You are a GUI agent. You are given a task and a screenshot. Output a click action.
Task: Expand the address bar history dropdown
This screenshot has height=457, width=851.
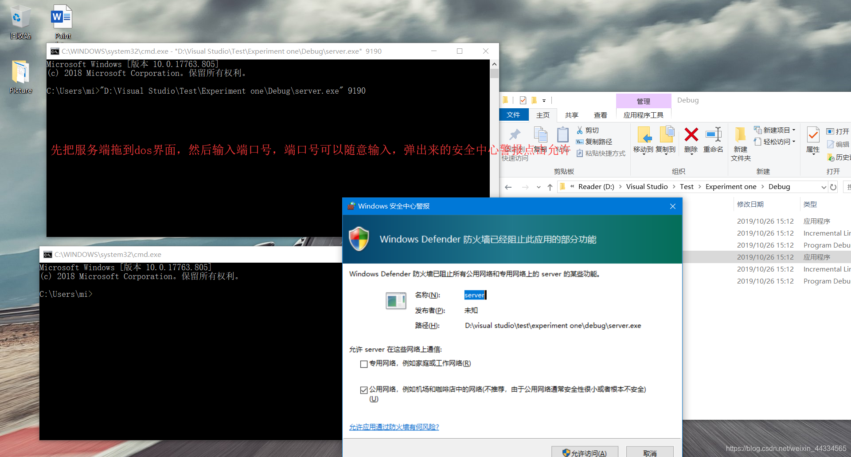point(824,187)
